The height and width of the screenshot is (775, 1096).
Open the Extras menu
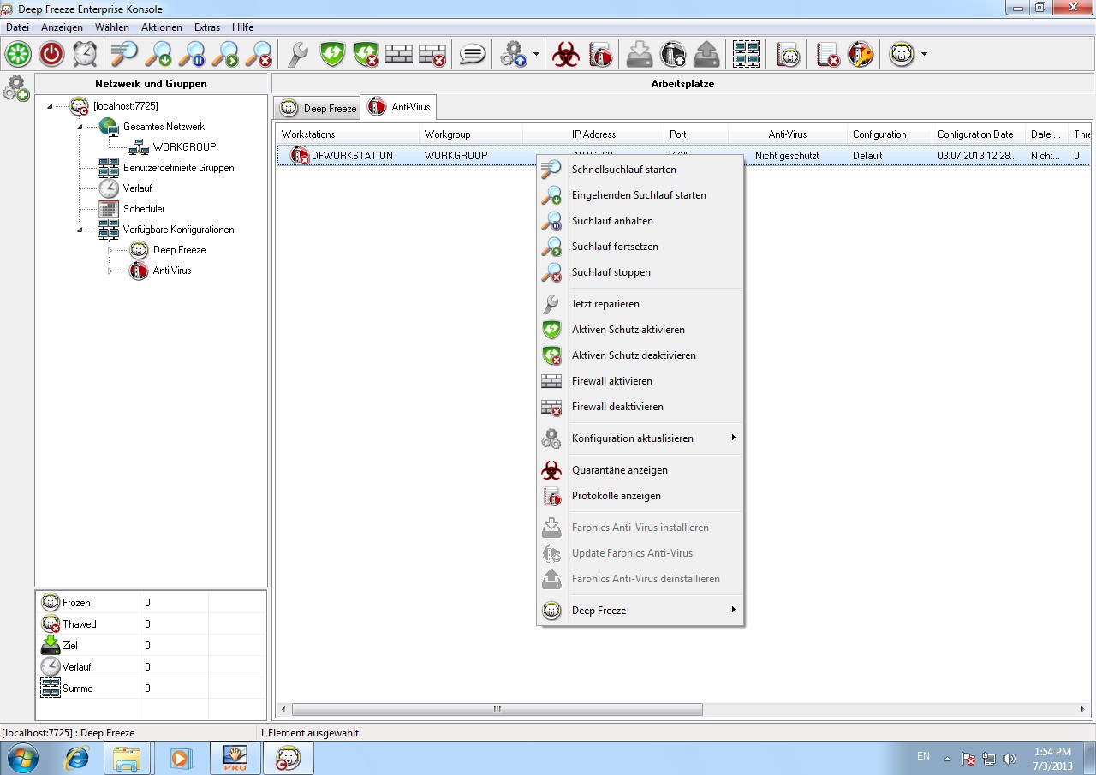[x=207, y=27]
